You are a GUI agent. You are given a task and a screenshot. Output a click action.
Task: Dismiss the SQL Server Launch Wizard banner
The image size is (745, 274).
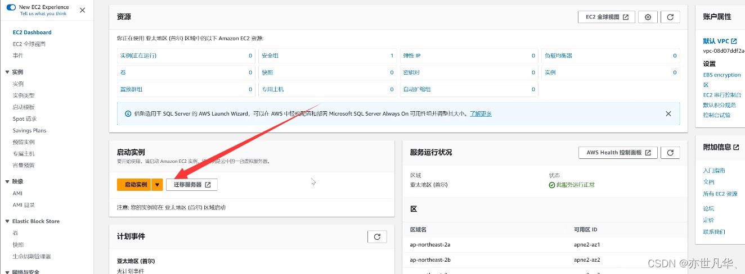(668, 114)
